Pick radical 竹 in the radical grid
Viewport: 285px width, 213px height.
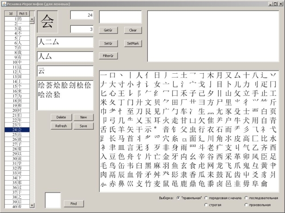[x=148, y=184]
